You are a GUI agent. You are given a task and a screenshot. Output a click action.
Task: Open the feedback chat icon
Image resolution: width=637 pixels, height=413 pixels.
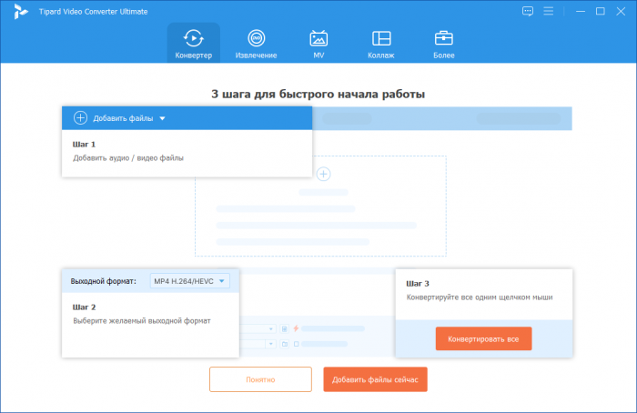[x=527, y=11]
